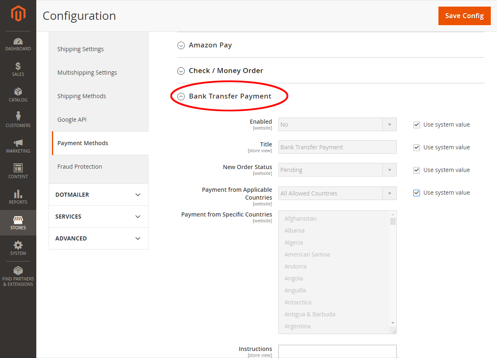Uncheck Use system value for New Order Status
Image resolution: width=497 pixels, height=358 pixels.
tap(417, 170)
